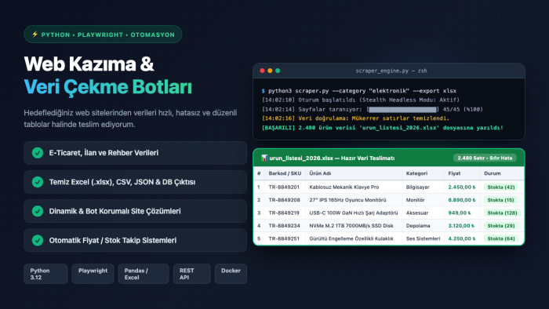Click the 2.480 Satır • Sıfır Hata badge
Viewport: 549px width, 309px height.
click(x=485, y=158)
